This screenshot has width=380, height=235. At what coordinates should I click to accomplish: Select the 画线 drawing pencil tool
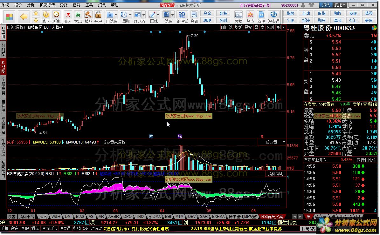[152, 15]
